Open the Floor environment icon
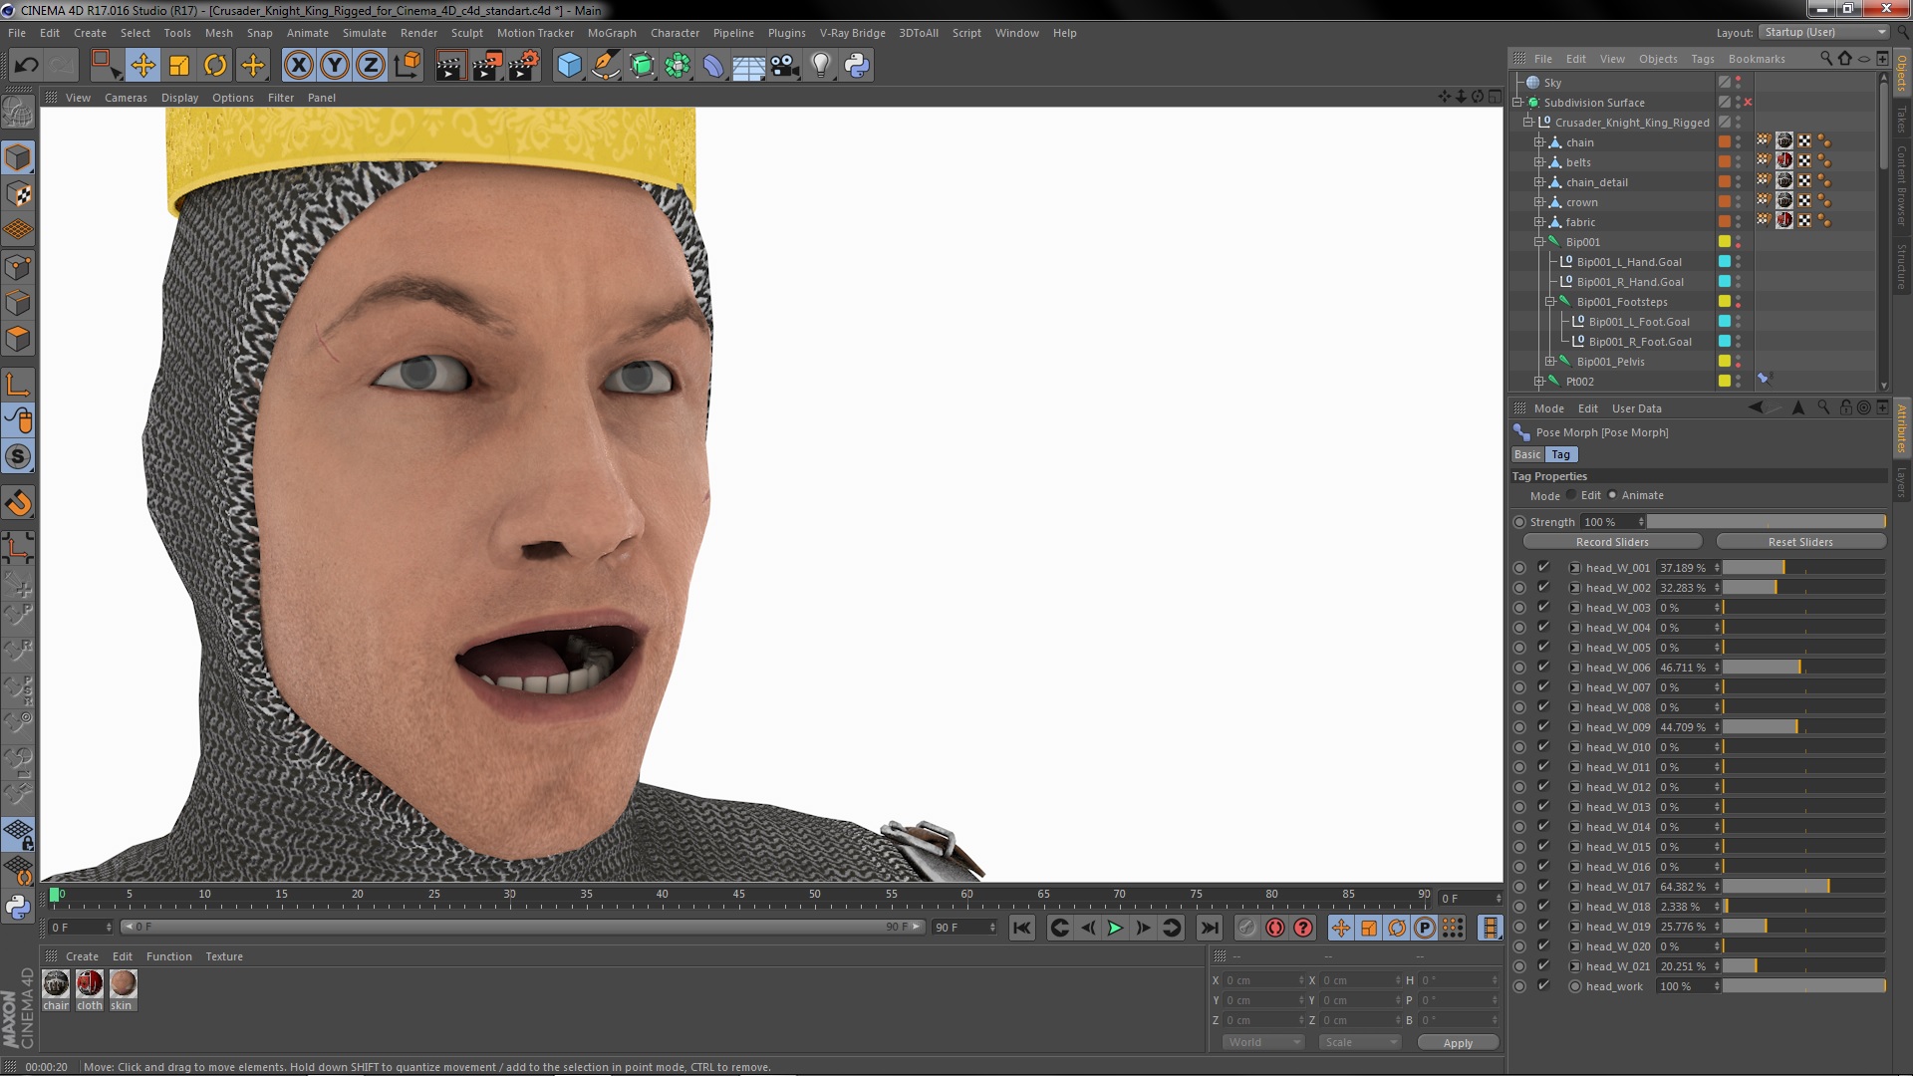Viewport: 1913px width, 1076px height. (748, 66)
